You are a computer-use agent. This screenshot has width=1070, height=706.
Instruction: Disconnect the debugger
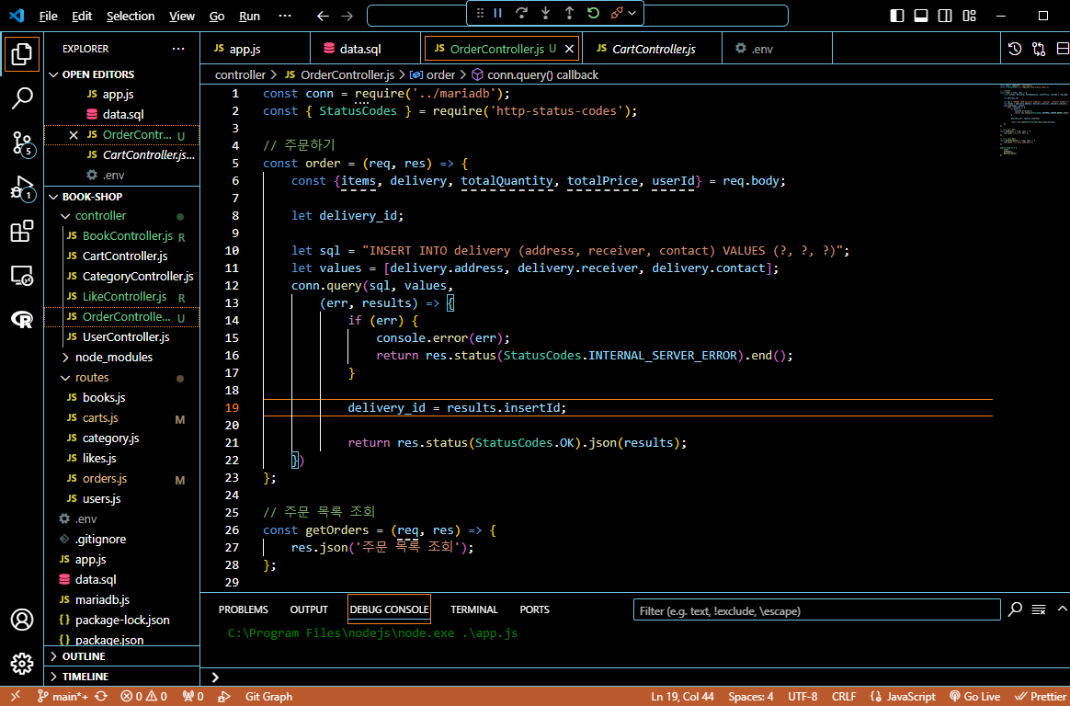pyautogui.click(x=617, y=13)
